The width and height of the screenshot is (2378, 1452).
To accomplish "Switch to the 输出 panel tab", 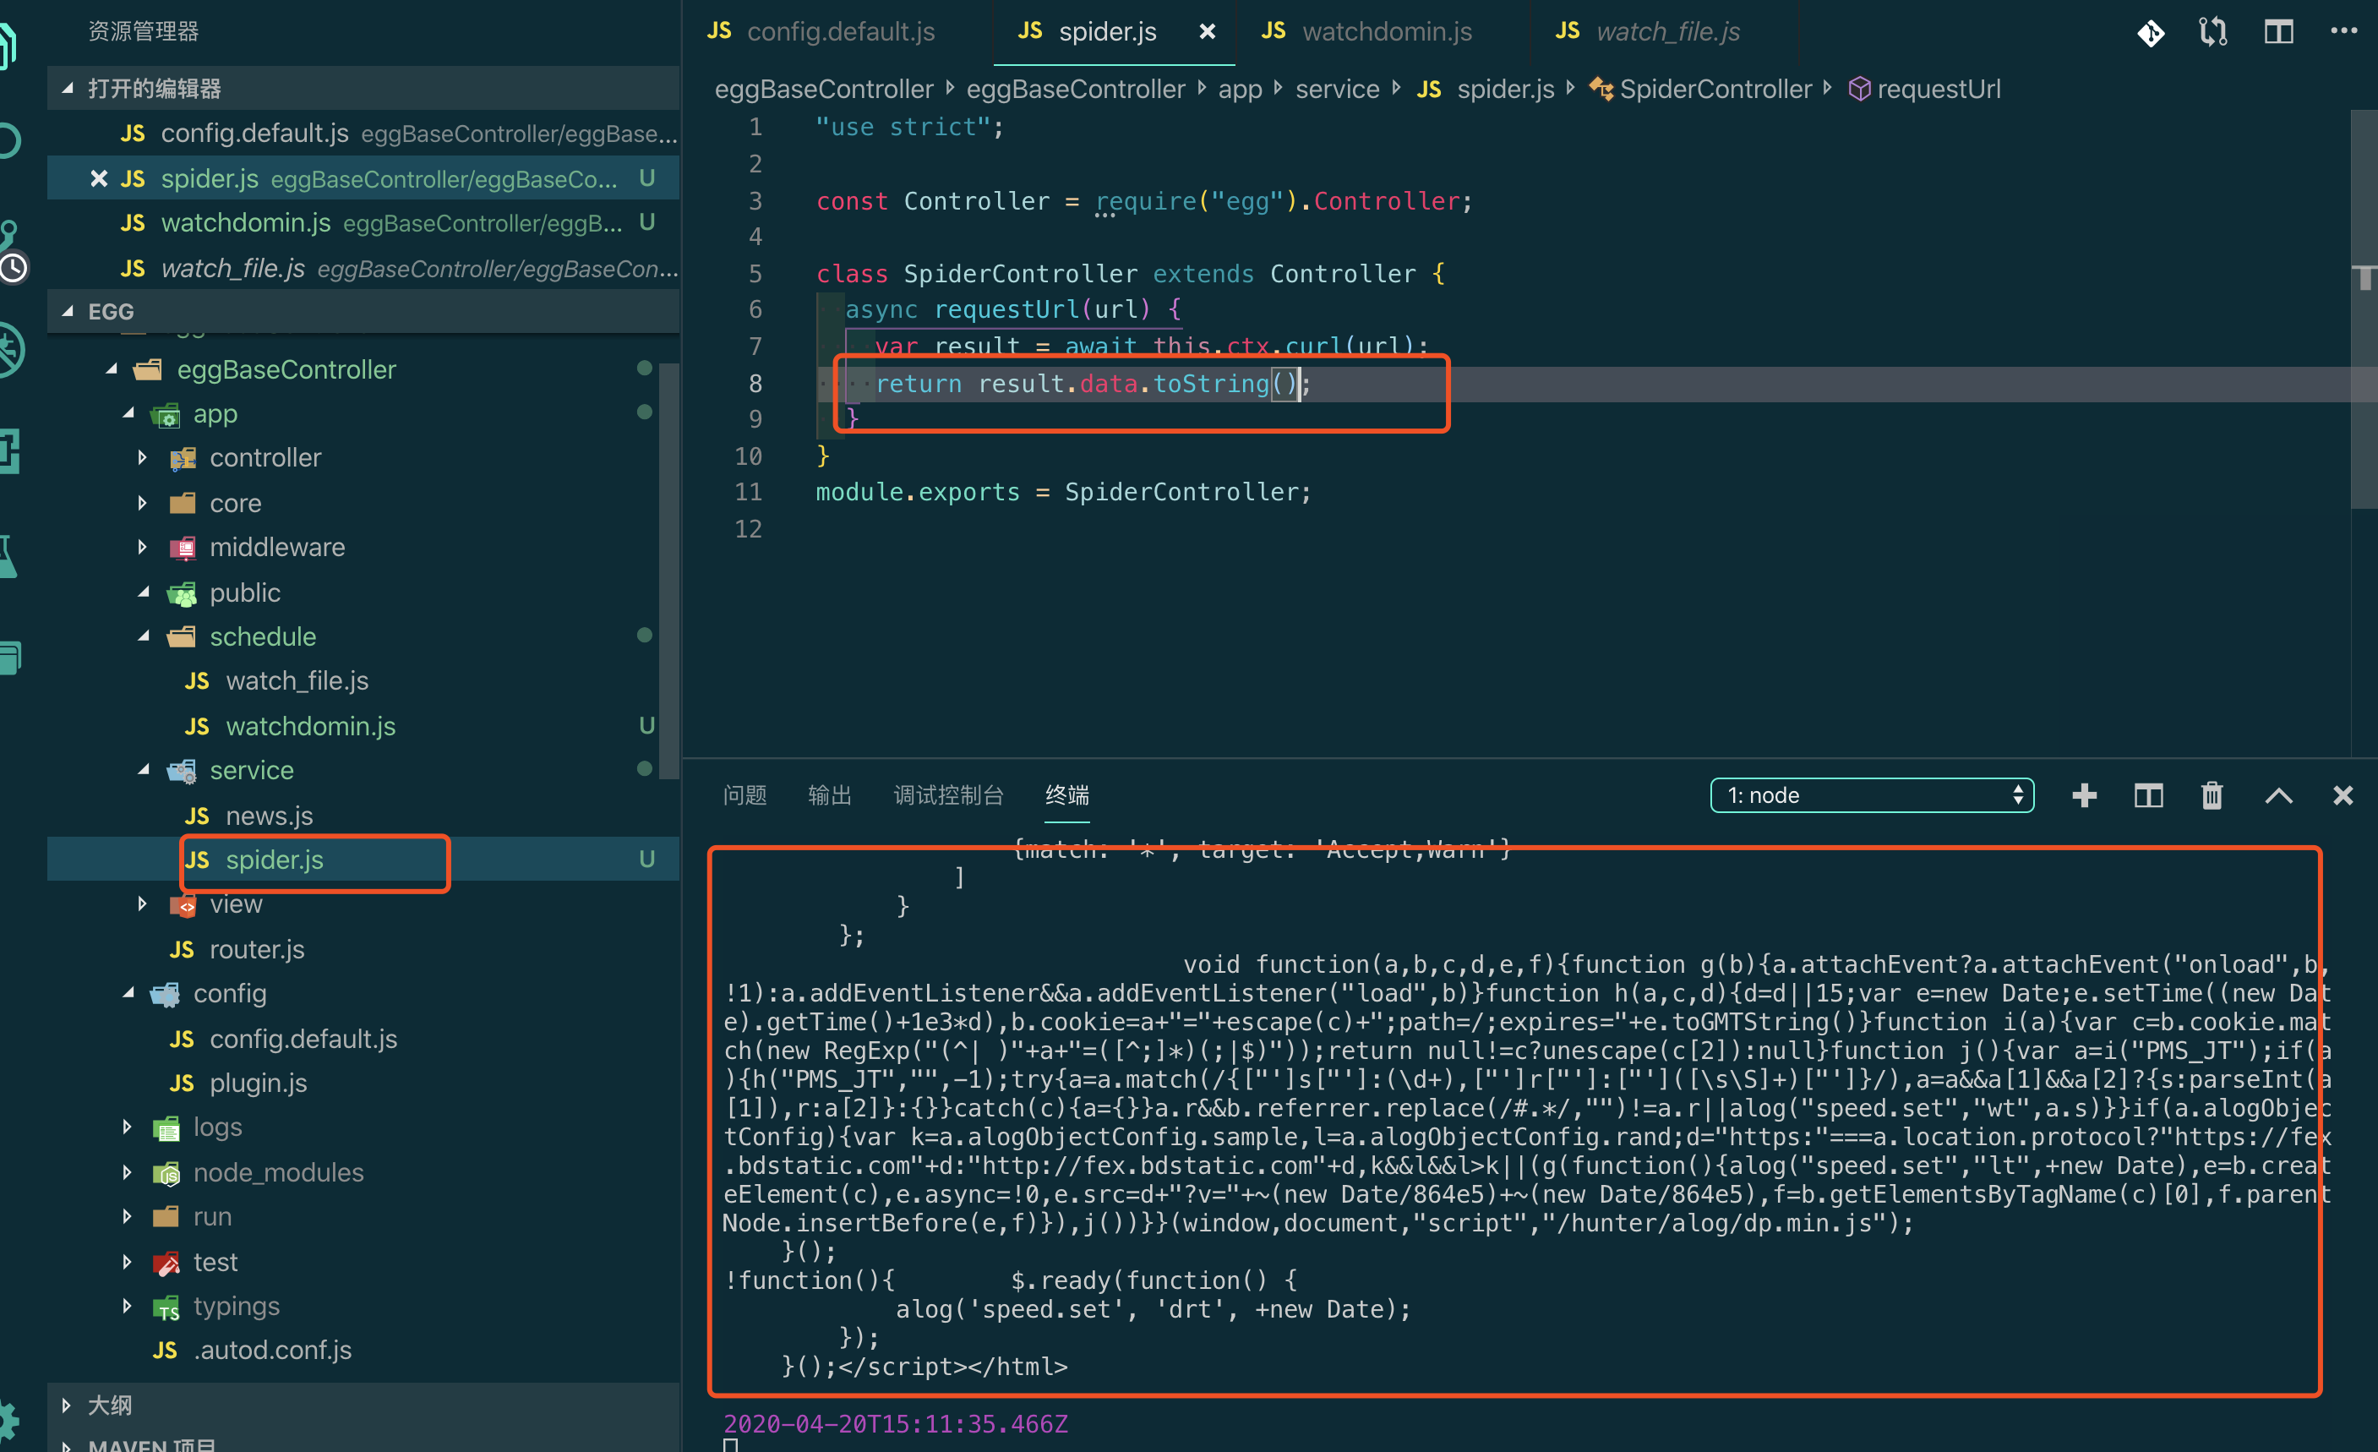I will point(829,795).
